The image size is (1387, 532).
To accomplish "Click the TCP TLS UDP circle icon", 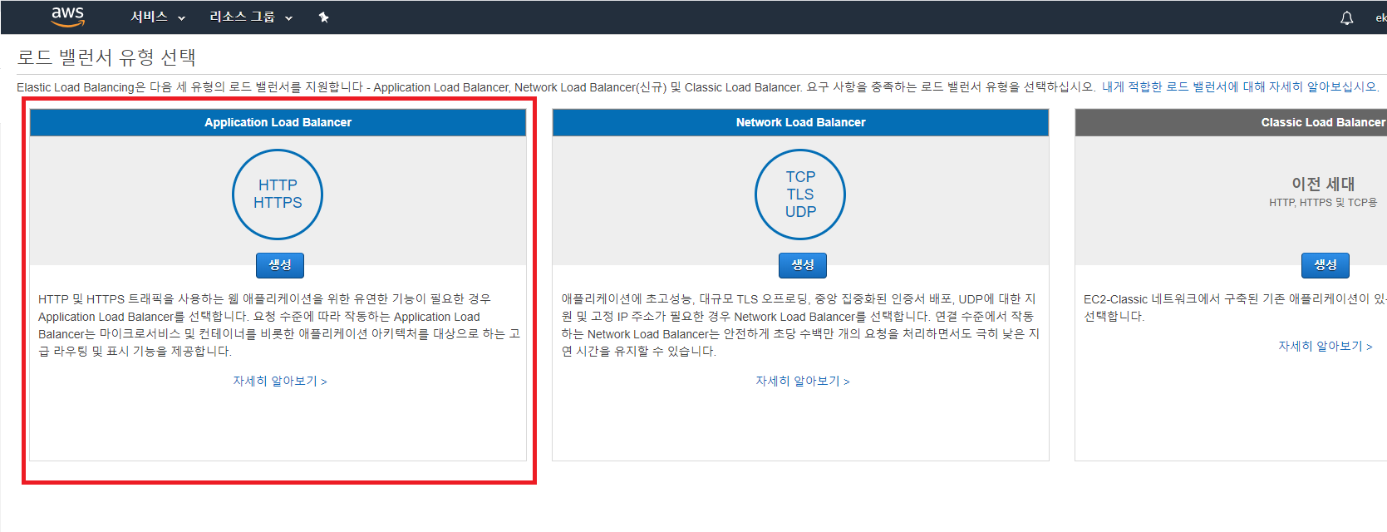I will [x=800, y=195].
